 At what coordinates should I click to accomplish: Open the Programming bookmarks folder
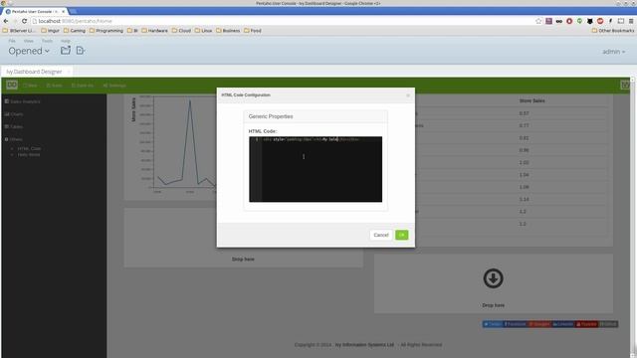[x=106, y=31]
